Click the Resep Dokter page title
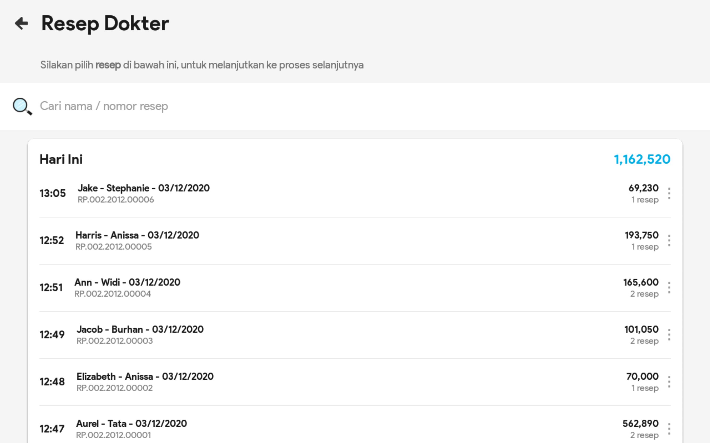 [105, 23]
